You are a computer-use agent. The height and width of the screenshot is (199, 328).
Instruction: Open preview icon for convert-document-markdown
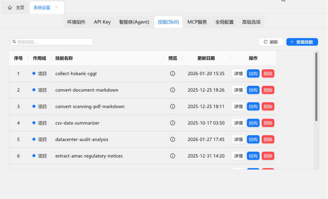click(173, 90)
